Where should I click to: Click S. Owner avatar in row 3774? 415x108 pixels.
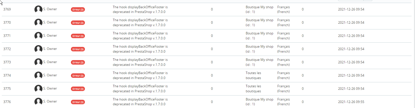38,75
